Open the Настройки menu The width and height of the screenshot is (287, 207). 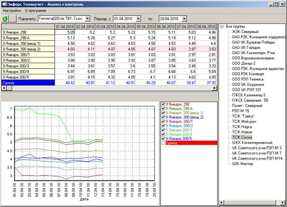pos(12,10)
